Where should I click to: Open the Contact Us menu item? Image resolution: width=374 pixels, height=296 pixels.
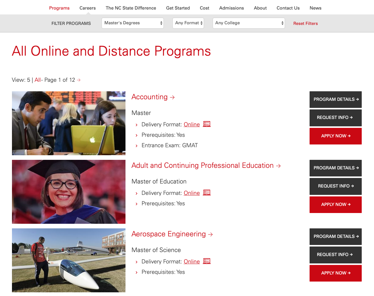pyautogui.click(x=288, y=8)
